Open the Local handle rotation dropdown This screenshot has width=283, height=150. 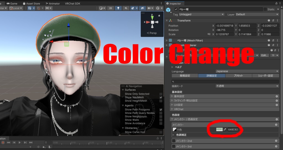16,8
